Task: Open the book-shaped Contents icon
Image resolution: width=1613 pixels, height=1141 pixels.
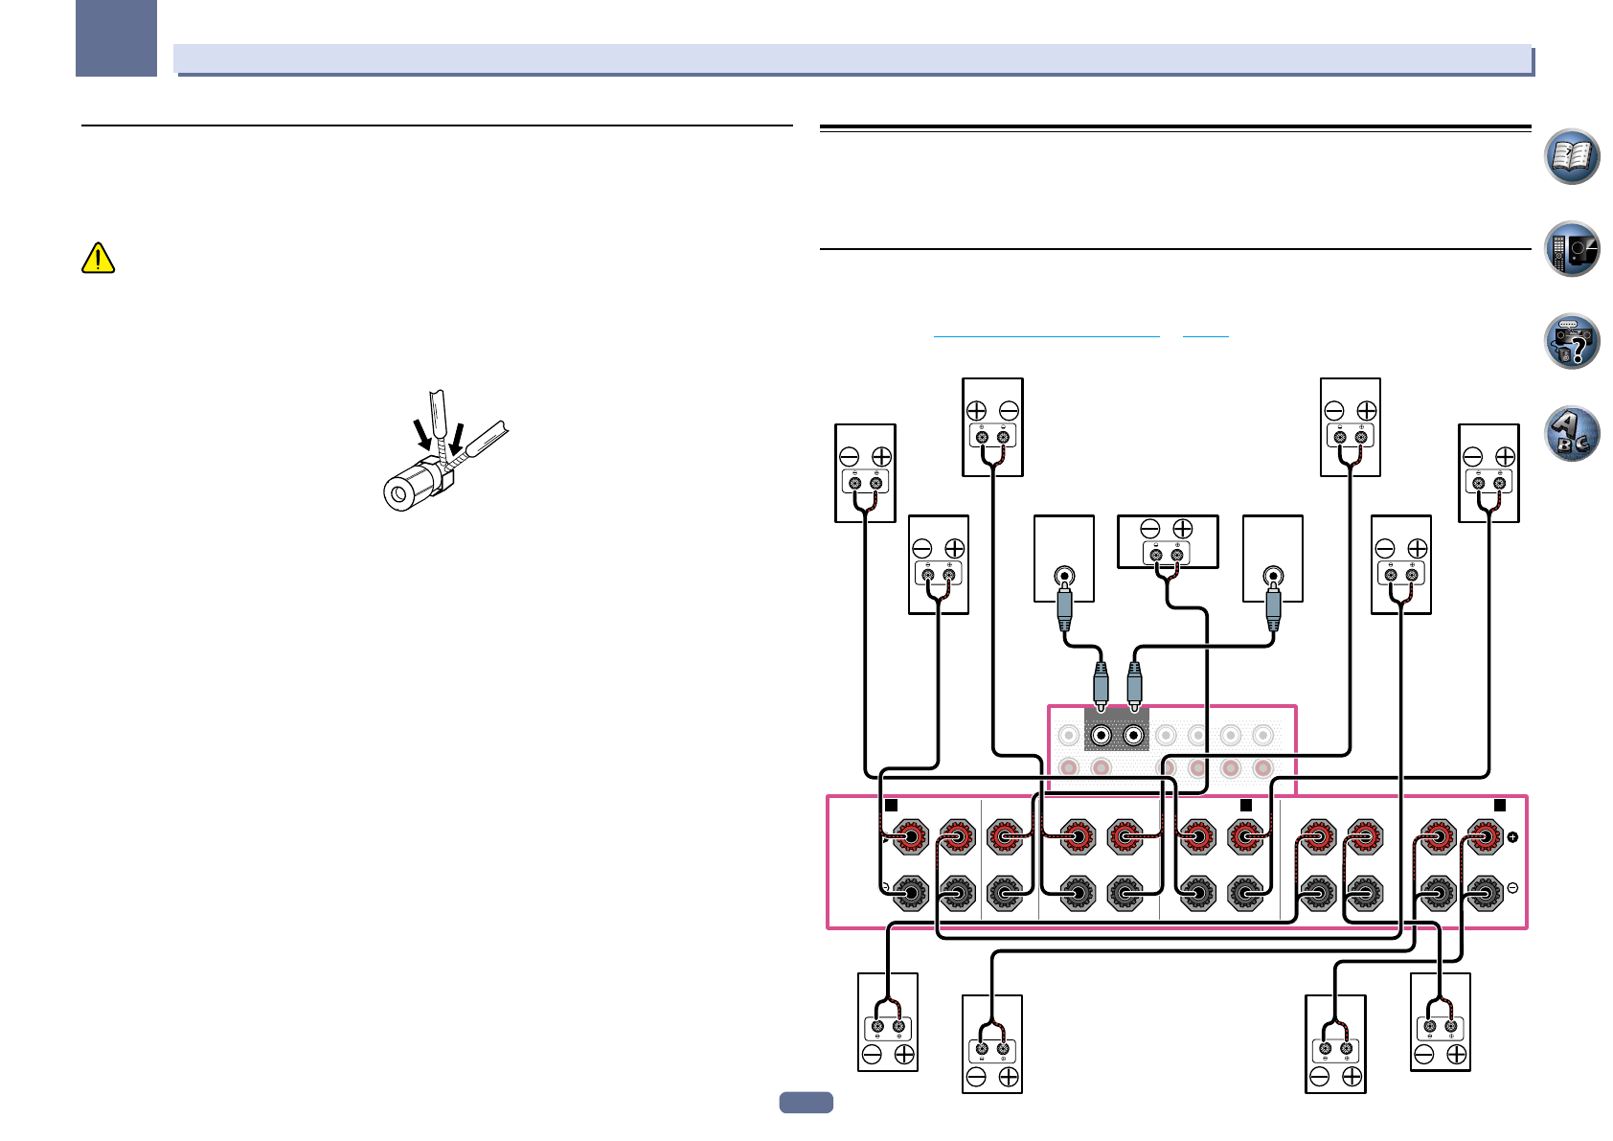Action: (x=1572, y=156)
